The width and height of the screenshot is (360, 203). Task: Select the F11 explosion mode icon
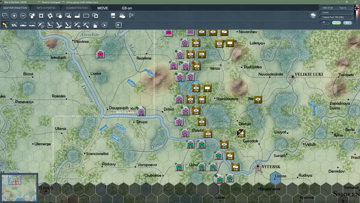click(95, 25)
